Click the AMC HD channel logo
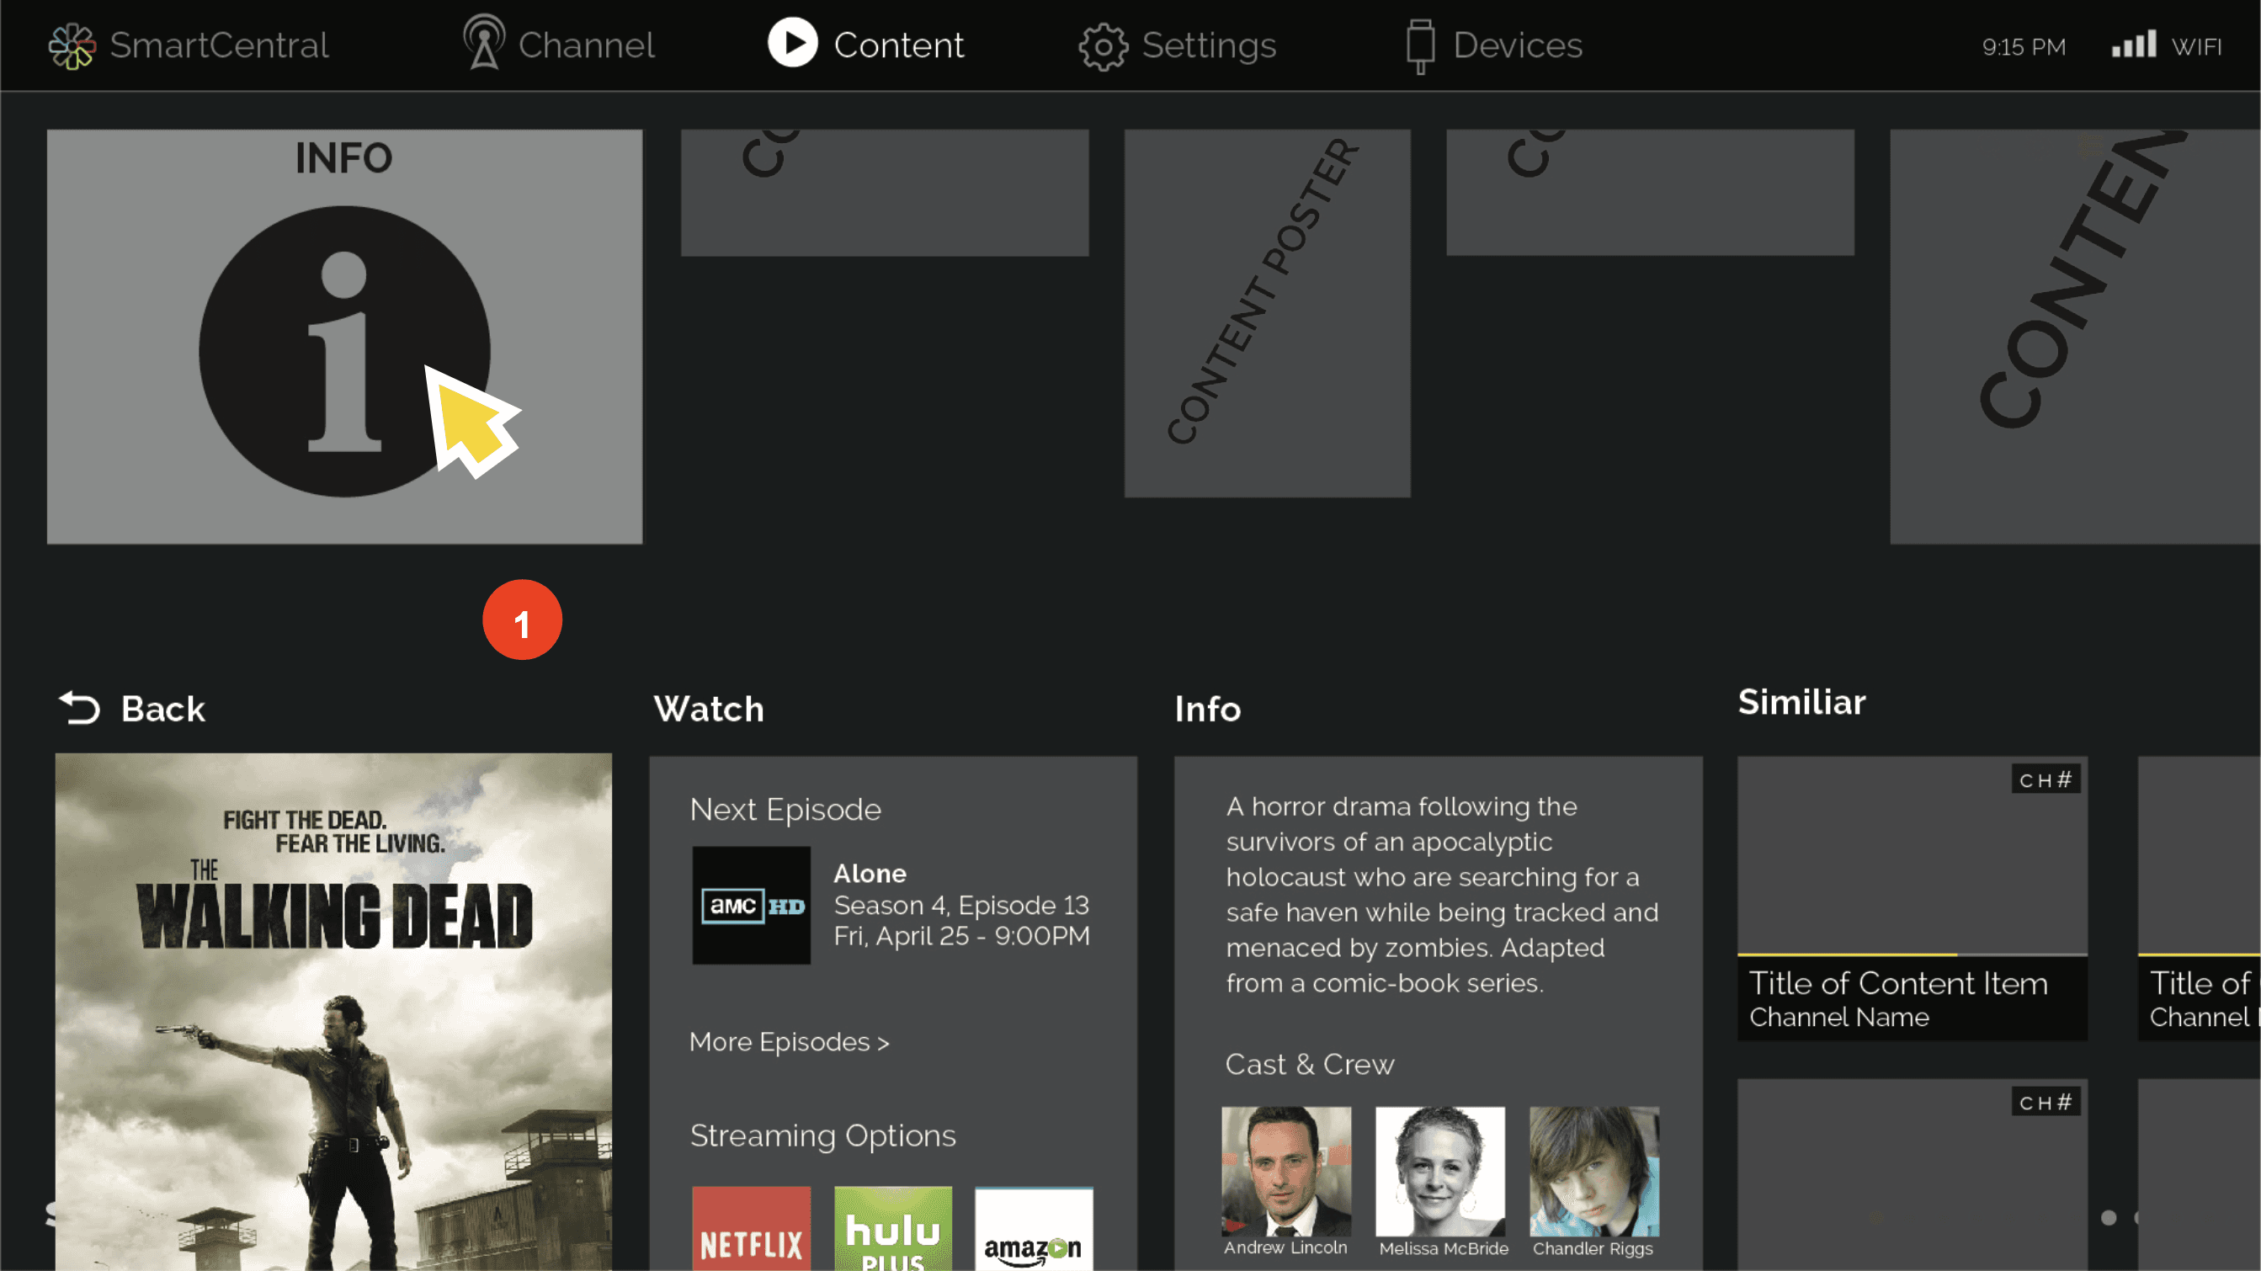The image size is (2261, 1271). click(753, 905)
